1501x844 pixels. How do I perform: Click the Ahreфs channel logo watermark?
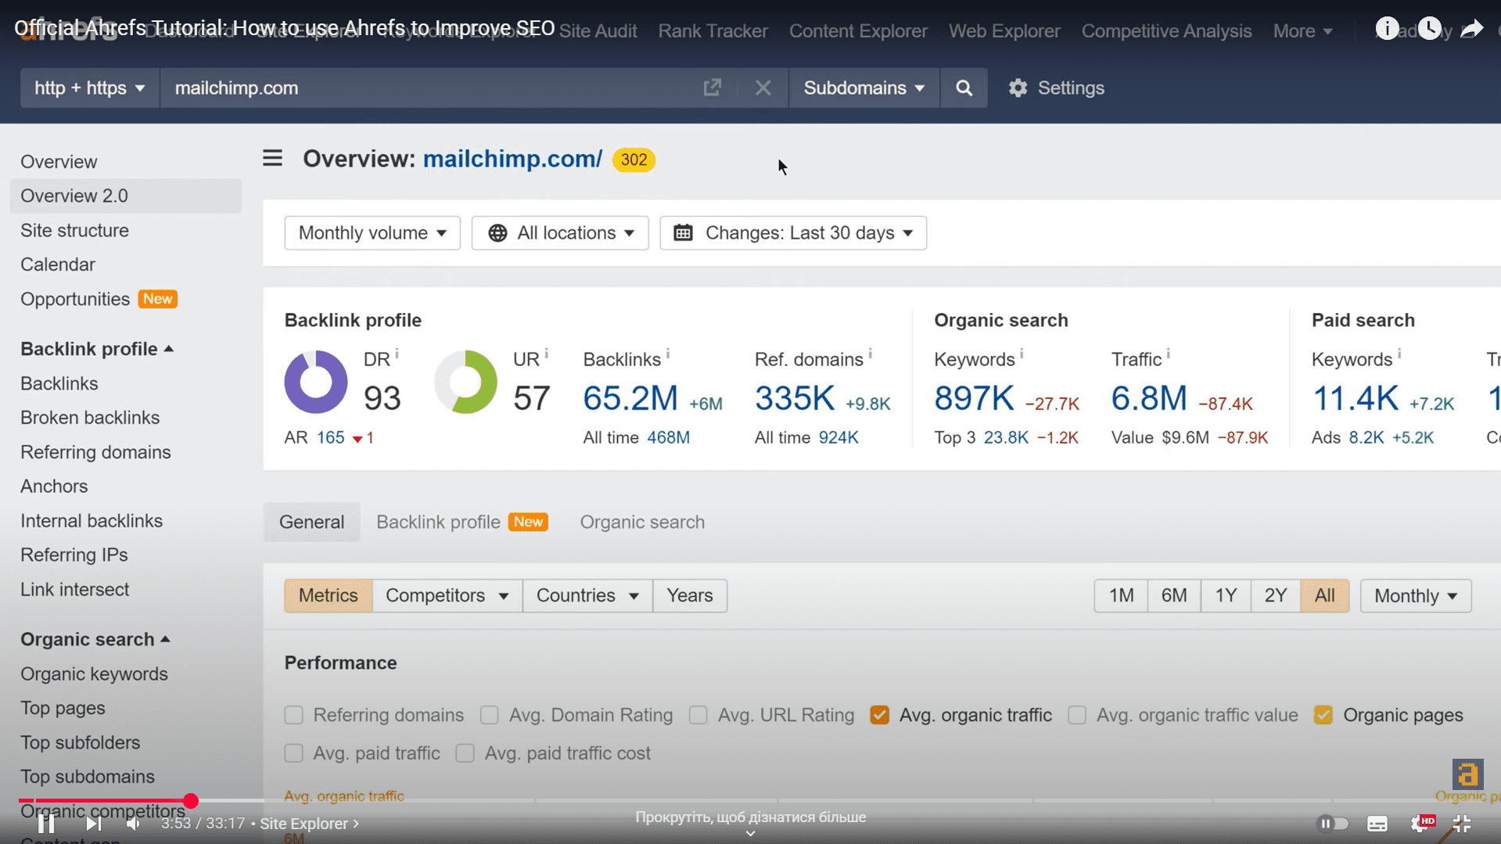point(1467,774)
